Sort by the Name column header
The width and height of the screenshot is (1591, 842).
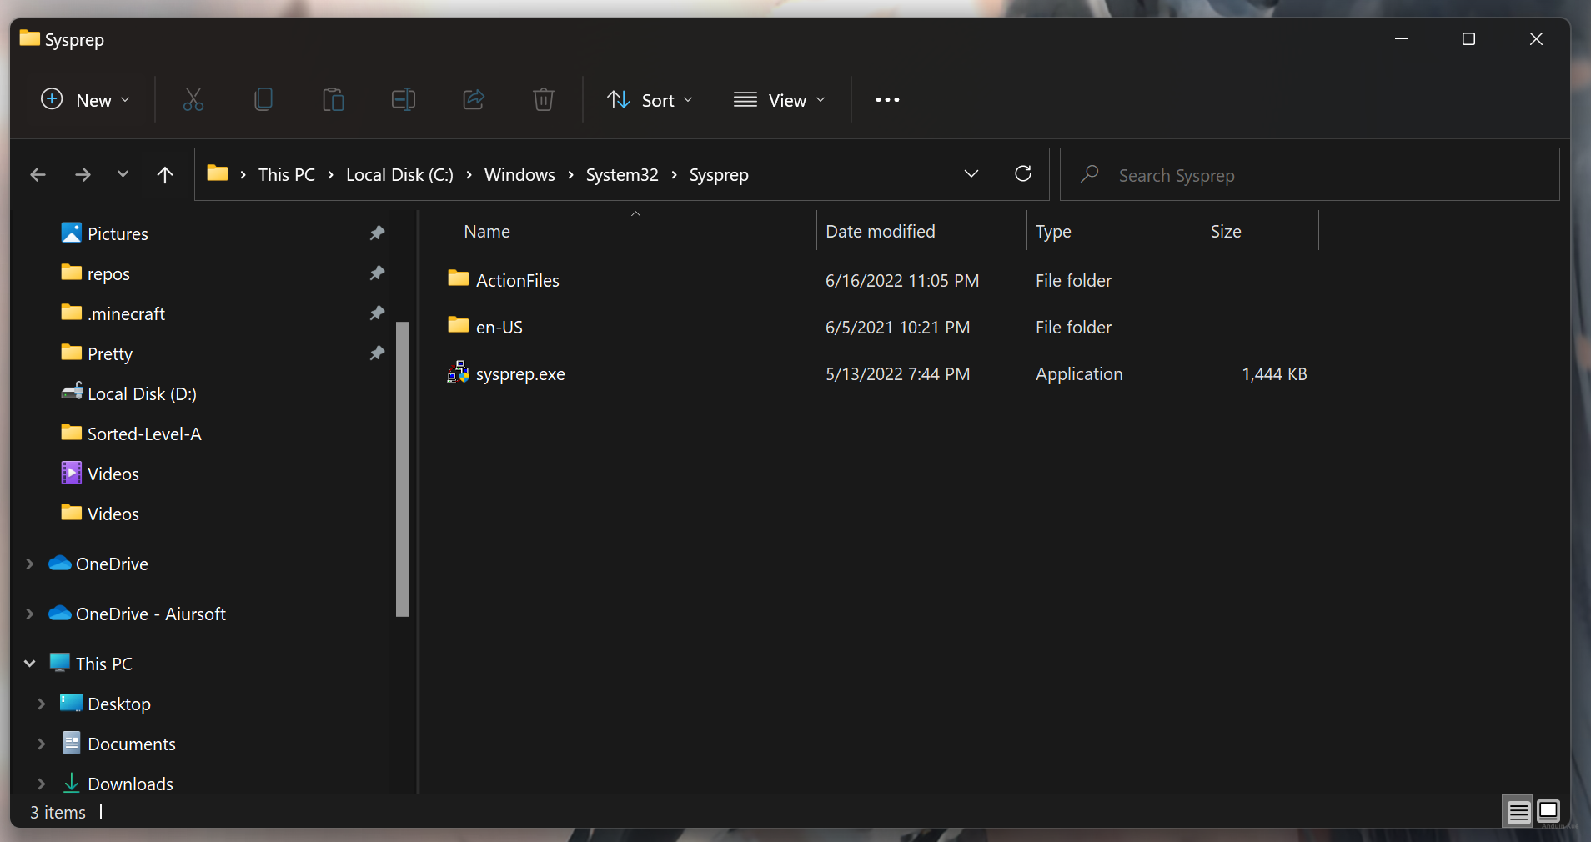[487, 232]
